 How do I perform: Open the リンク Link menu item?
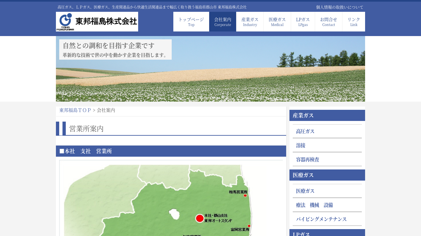(354, 22)
